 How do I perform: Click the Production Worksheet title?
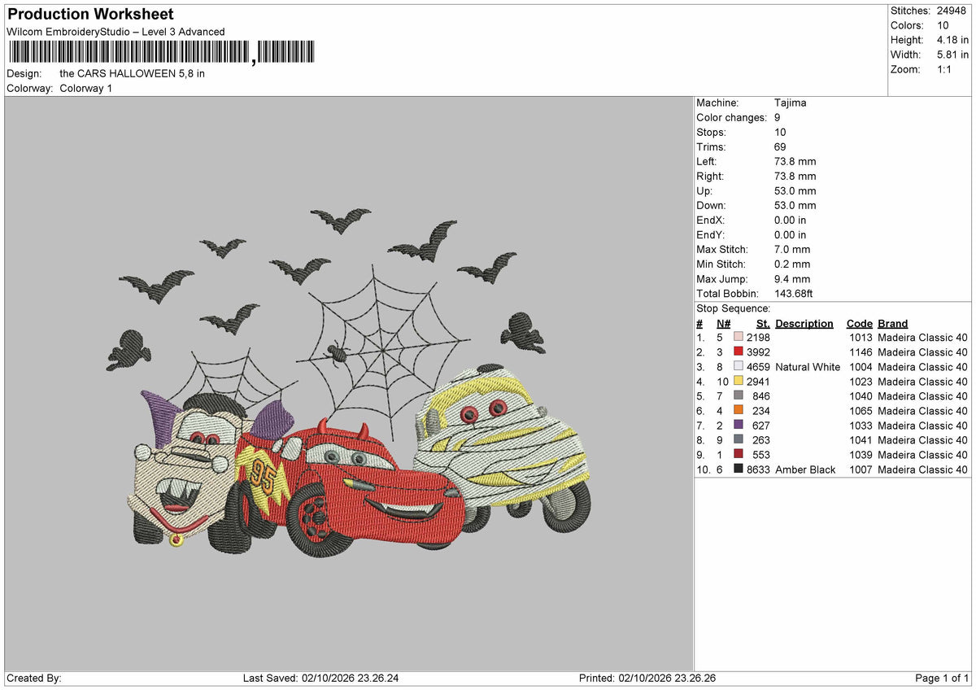(90, 15)
